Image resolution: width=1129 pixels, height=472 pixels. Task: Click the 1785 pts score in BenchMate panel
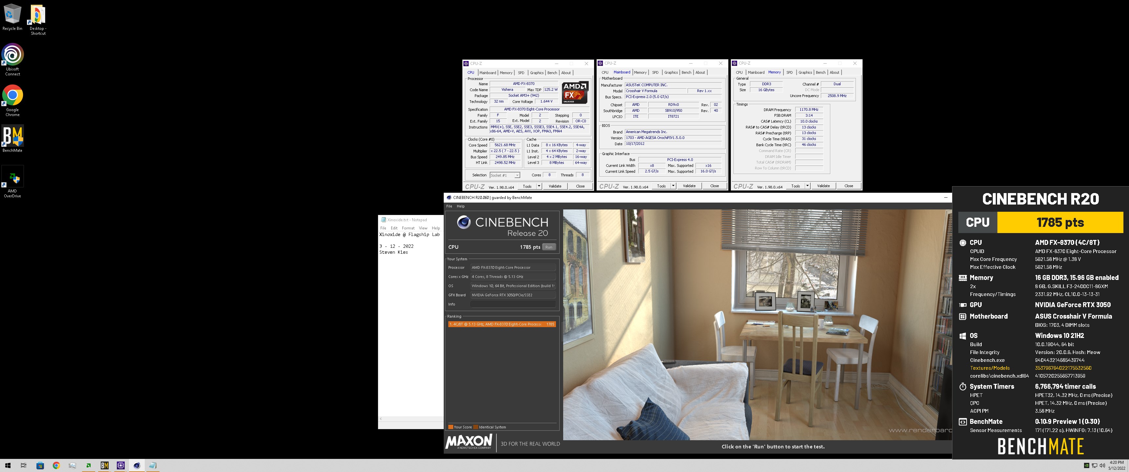[1060, 223]
